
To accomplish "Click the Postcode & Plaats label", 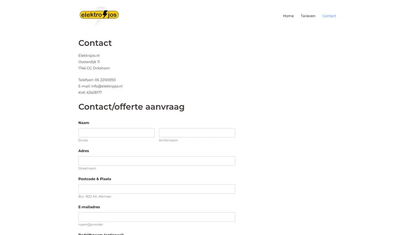I will tap(95, 179).
